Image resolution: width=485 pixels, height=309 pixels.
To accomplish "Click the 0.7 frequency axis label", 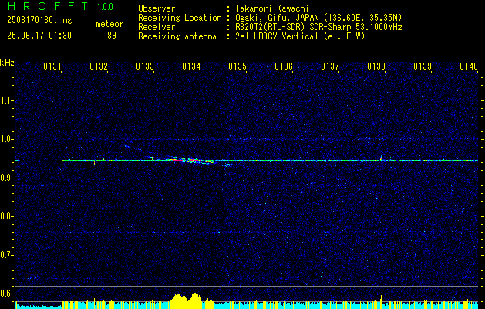I will point(7,255).
